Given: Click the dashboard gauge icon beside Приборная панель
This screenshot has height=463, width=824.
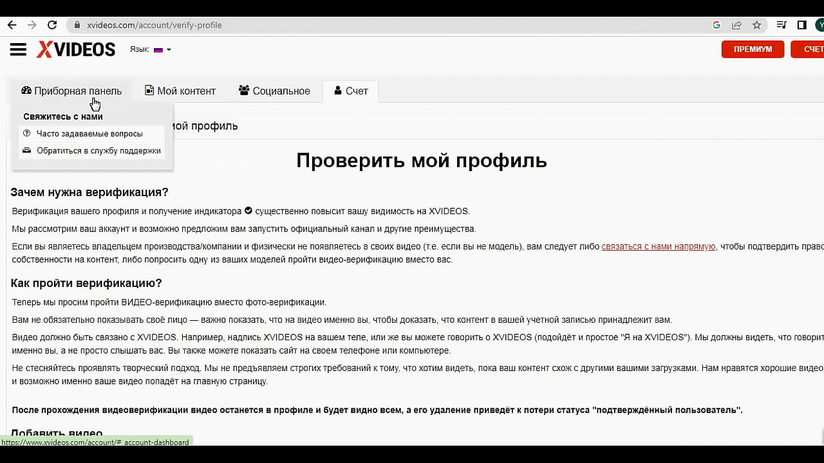Looking at the screenshot, I should tap(26, 91).
